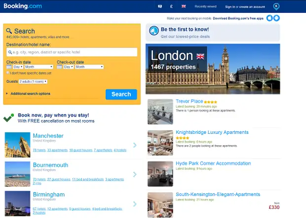Open the check-out date calendar icon
306x218 pixels.
click(x=59, y=66)
